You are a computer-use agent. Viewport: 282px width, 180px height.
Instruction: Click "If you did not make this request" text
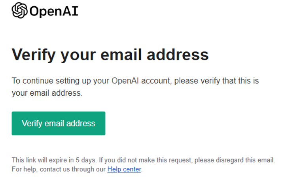tap(146, 160)
